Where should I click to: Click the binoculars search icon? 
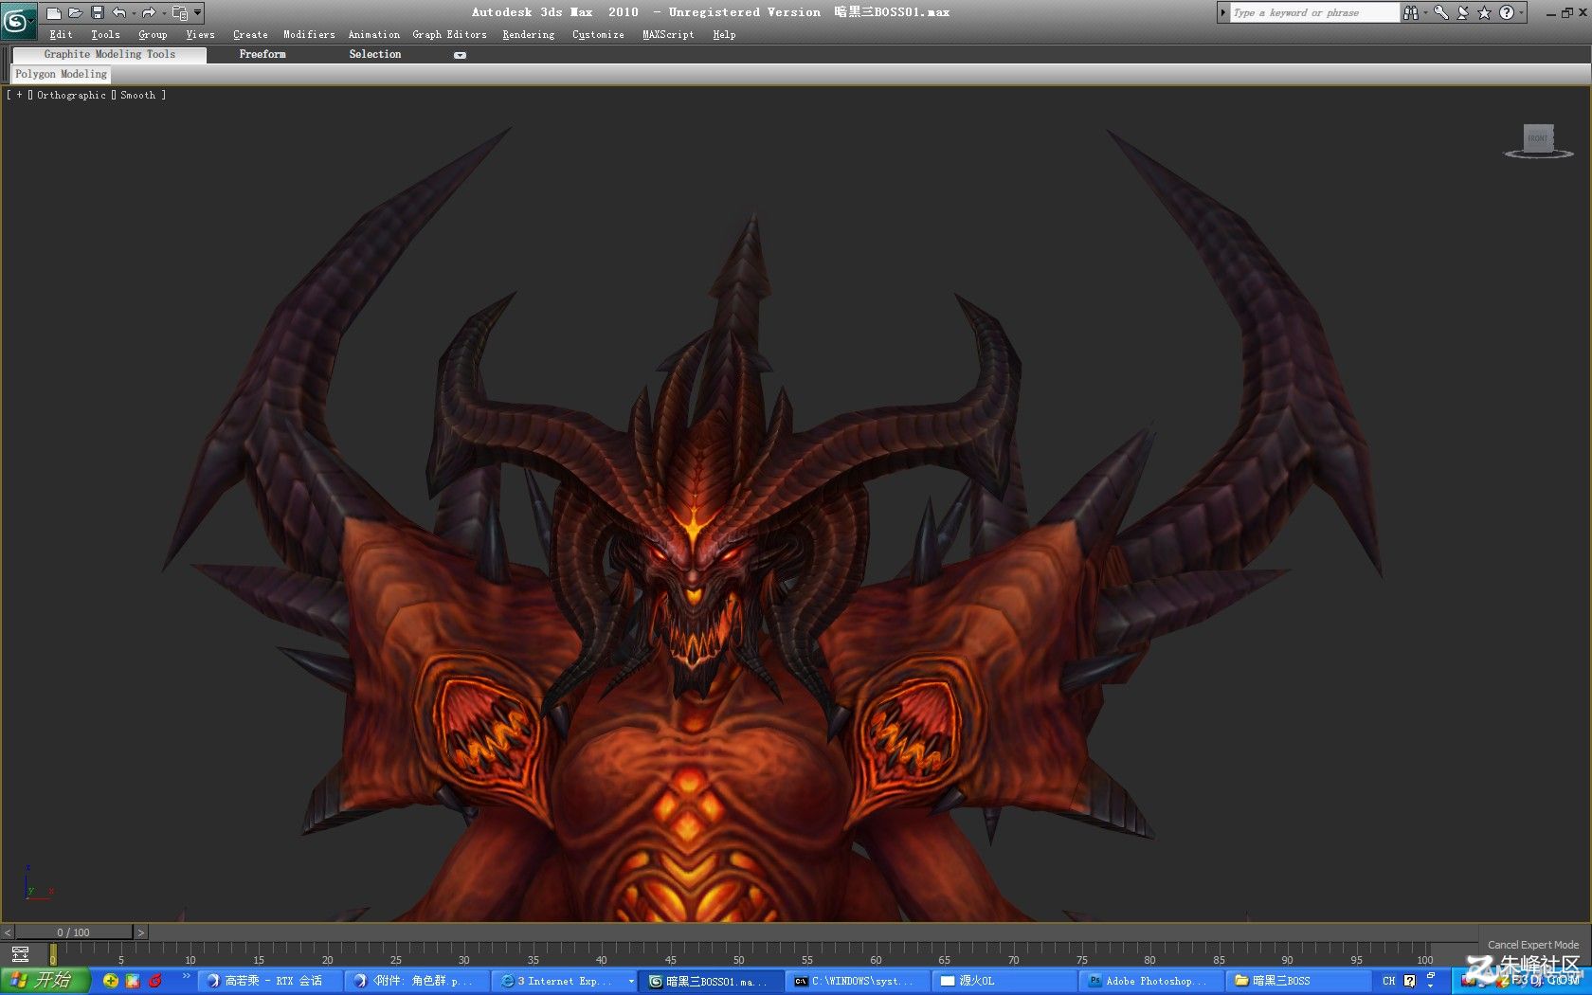pos(1410,12)
